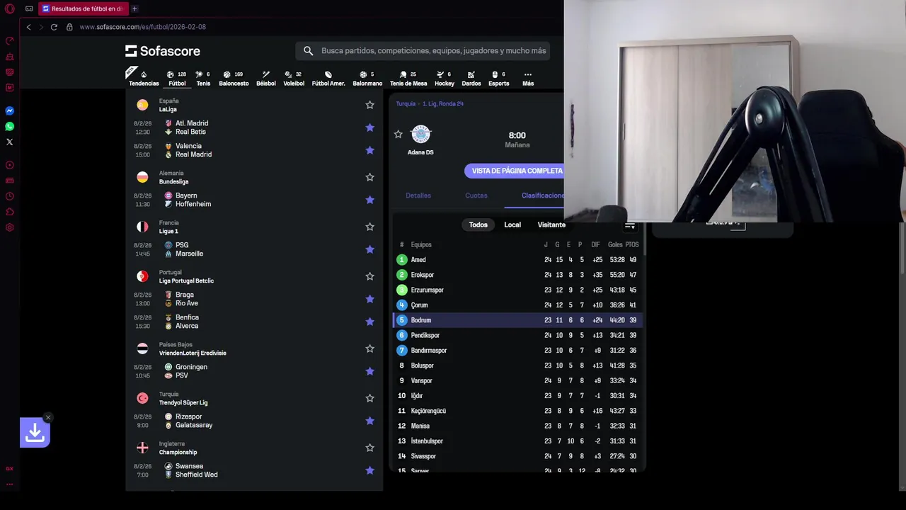Open the GX Cleaner icon in sidebar
The image size is (906, 510).
pos(10,57)
